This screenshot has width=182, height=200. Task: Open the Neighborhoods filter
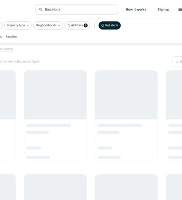click(x=48, y=25)
